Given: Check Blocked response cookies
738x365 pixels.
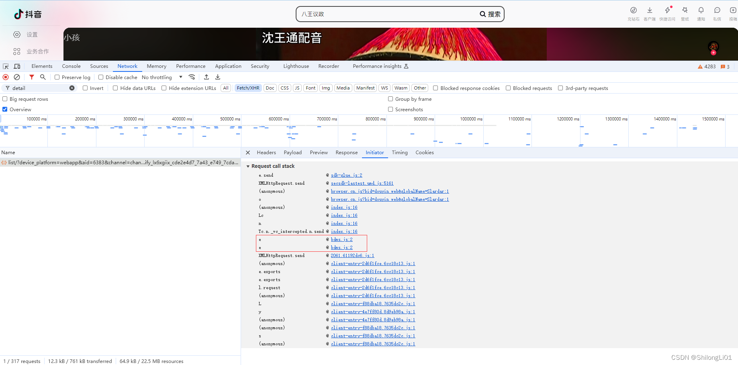Looking at the screenshot, I should pyautogui.click(x=435, y=88).
